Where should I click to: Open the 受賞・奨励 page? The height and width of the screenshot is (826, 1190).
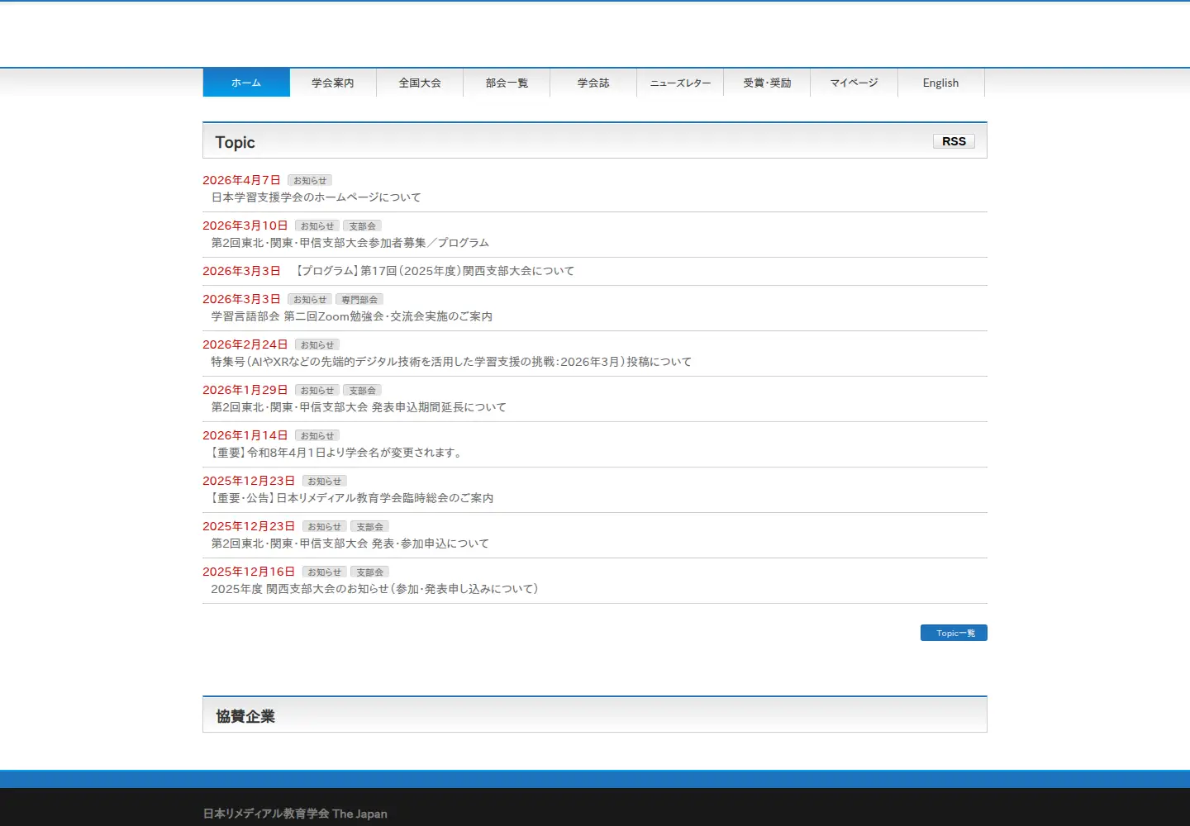pos(767,83)
